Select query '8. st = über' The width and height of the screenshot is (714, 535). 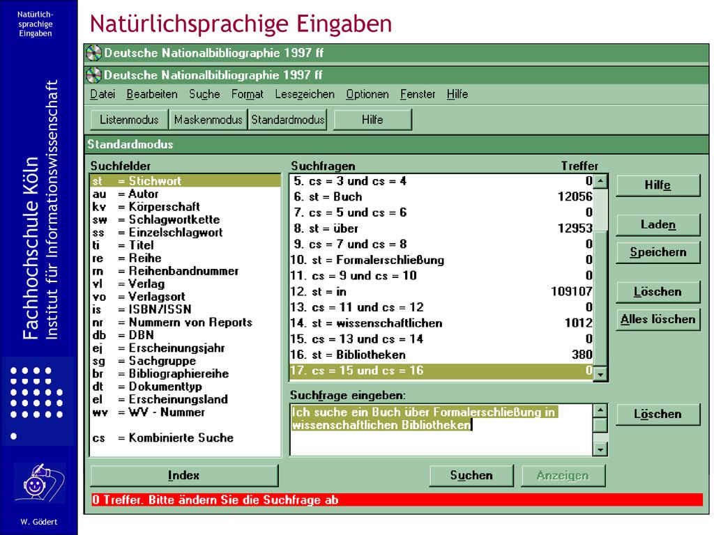click(441, 228)
